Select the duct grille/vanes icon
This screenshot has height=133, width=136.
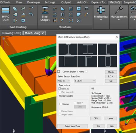(31, 14)
